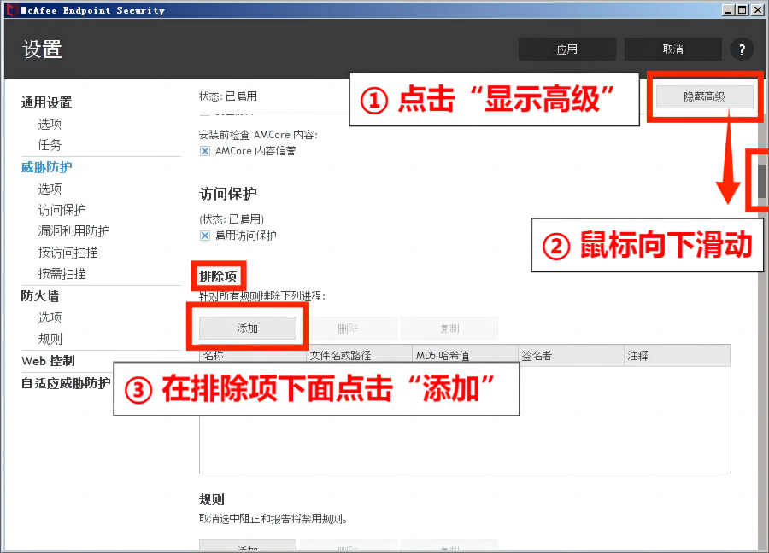Toggle the 启用访问保护 checkbox
The width and height of the screenshot is (769, 553).
205,236
